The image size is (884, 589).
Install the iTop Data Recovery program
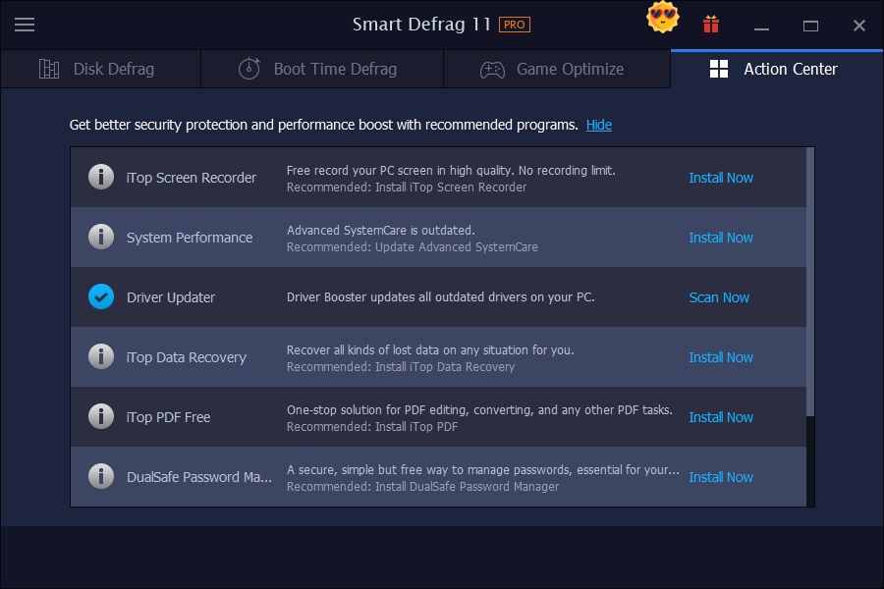[x=720, y=357]
